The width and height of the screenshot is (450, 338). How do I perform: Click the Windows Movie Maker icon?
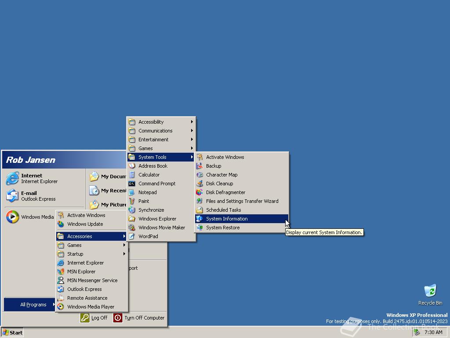point(132,228)
